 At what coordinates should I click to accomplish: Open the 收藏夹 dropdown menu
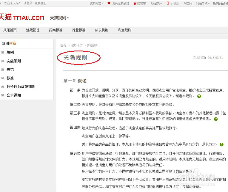(156, 3)
